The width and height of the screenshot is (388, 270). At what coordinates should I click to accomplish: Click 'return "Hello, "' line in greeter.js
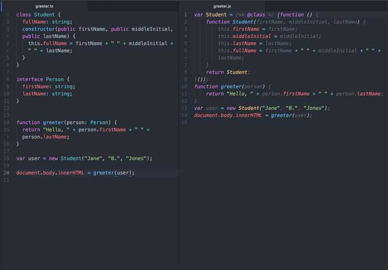pos(294,93)
